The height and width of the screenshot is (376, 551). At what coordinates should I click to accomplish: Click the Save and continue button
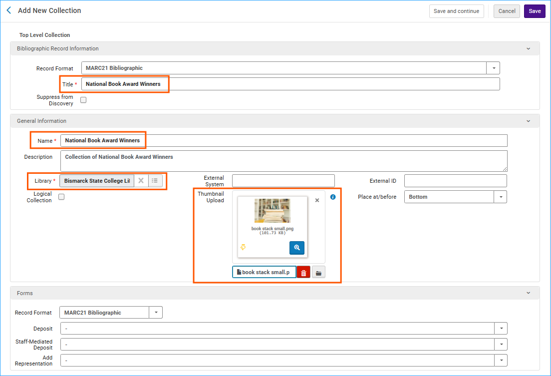tap(456, 11)
